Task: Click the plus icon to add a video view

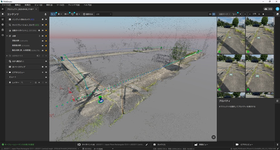Action: point(43,72)
